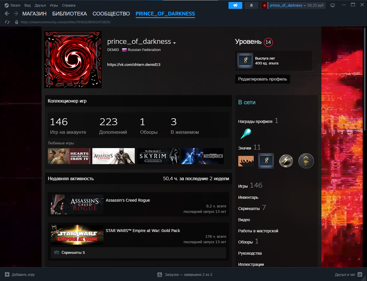The image size is (367, 281).
Task: Click the plus icon for Добавить игру
Action: coord(7,274)
